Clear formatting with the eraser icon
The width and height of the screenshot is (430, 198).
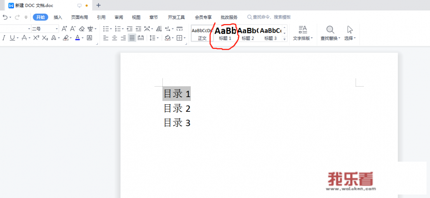(82, 28)
